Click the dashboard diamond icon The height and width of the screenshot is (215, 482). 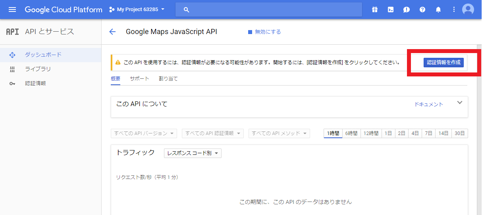coord(12,55)
